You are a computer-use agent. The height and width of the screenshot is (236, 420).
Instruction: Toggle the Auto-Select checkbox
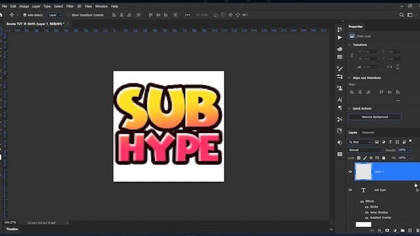coord(25,15)
